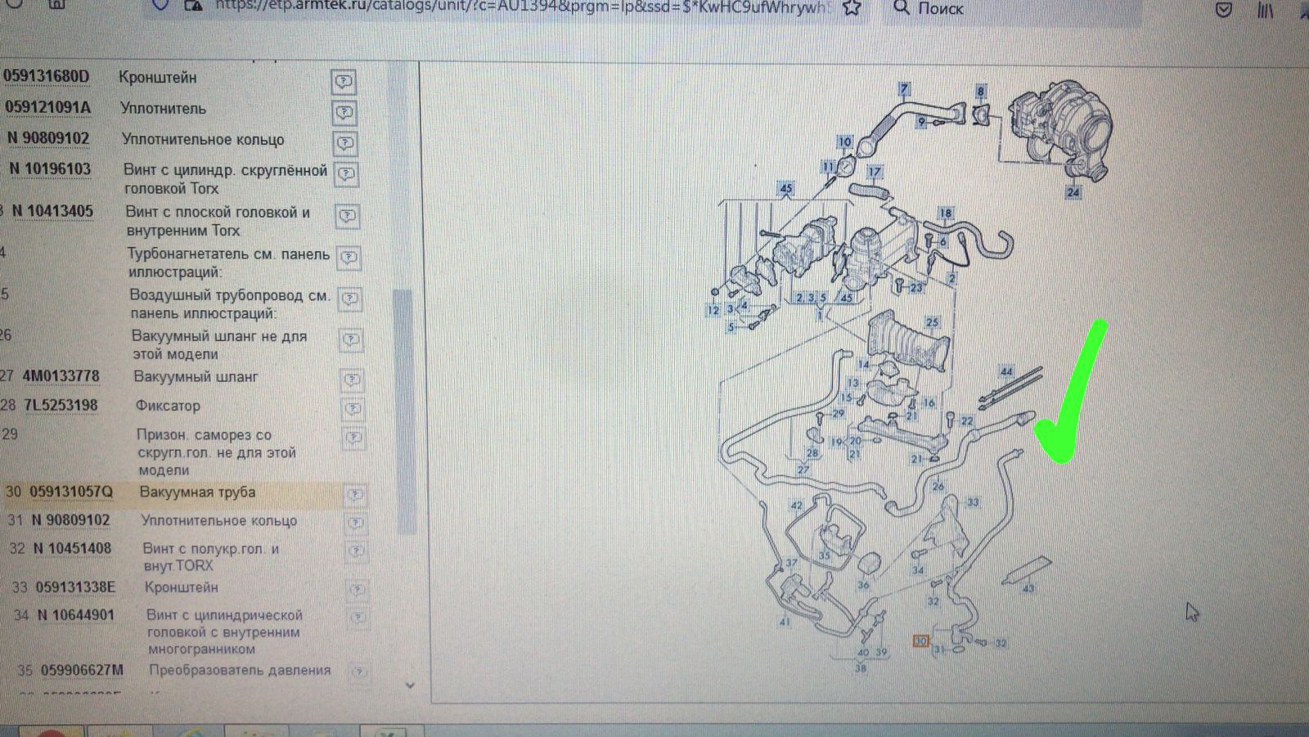Click info icon for Преобразователь давления

point(358,672)
